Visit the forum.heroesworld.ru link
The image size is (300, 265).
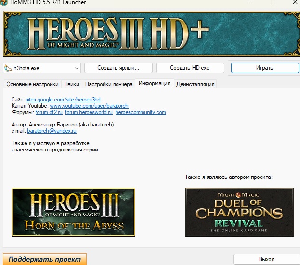coord(89,112)
